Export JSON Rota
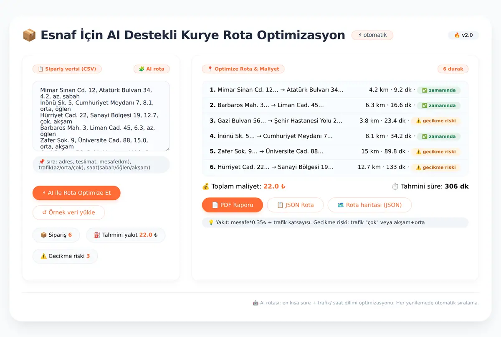 [x=295, y=205]
